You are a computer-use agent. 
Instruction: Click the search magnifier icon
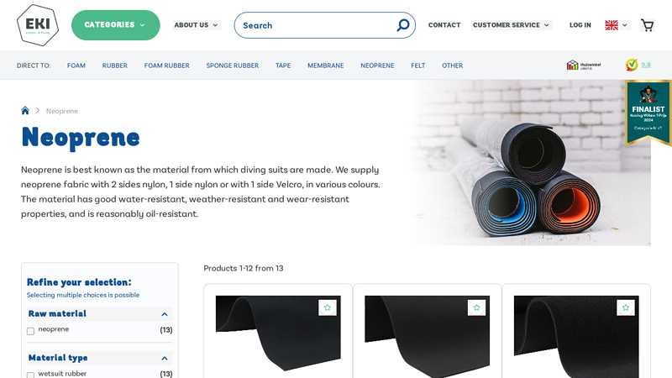pyautogui.click(x=403, y=25)
